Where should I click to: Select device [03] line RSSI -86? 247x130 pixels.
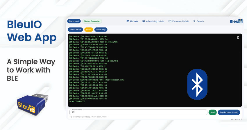pyautogui.click(x=88, y=36)
